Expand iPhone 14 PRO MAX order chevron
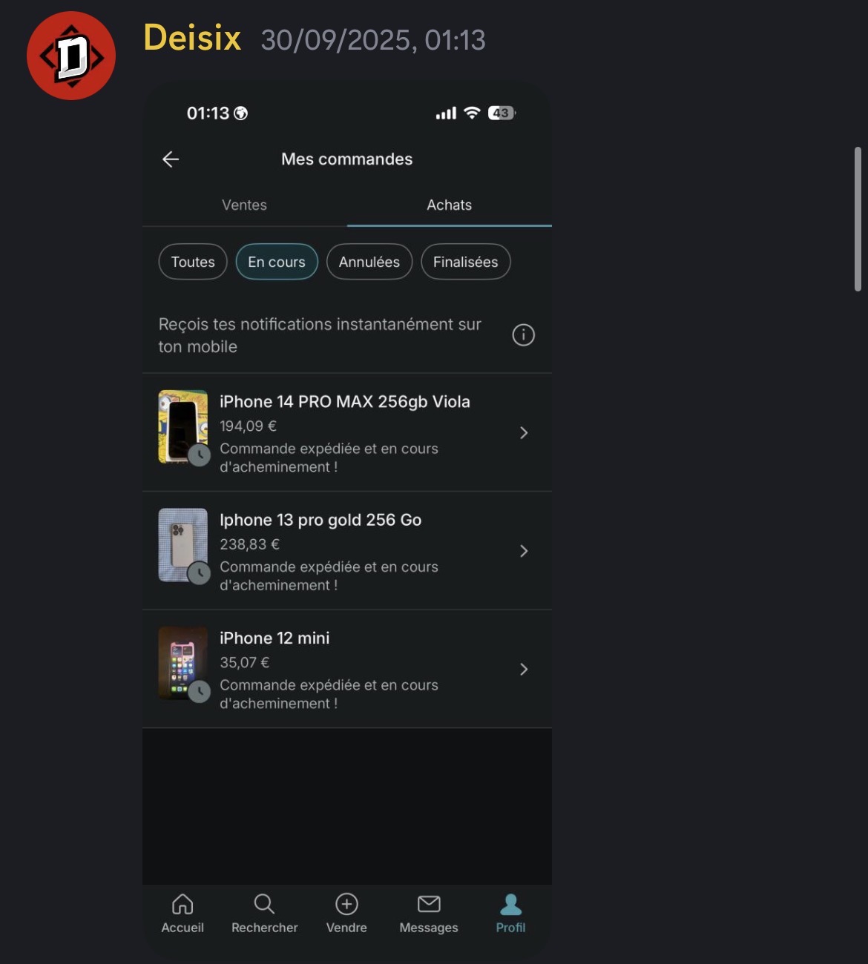Viewport: 868px width, 964px height. [x=524, y=432]
